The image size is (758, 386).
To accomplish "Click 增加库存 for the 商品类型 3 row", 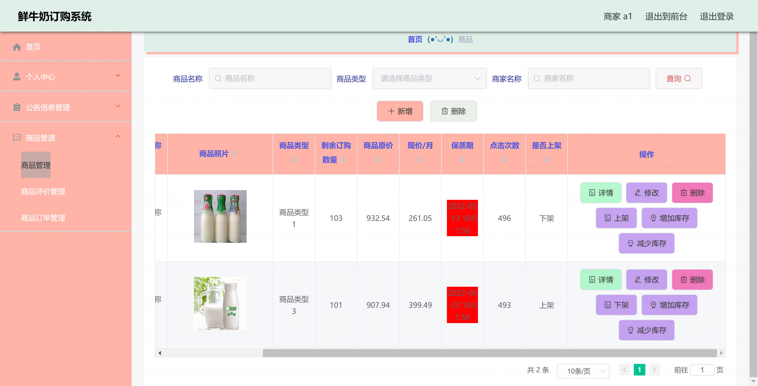I will pos(669,305).
